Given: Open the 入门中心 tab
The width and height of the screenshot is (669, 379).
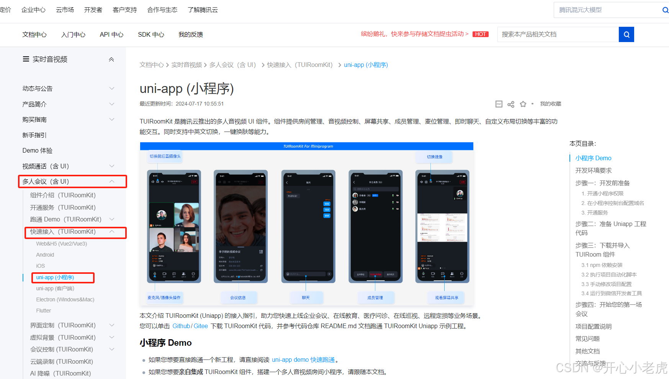Looking at the screenshot, I should 73,34.
